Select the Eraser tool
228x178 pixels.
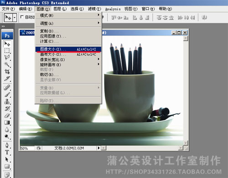coord(7,115)
